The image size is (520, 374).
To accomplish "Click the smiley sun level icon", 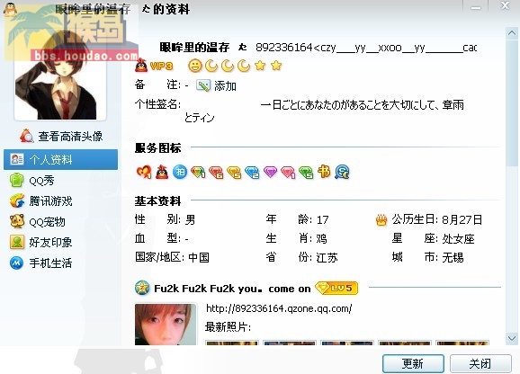I will point(195,66).
